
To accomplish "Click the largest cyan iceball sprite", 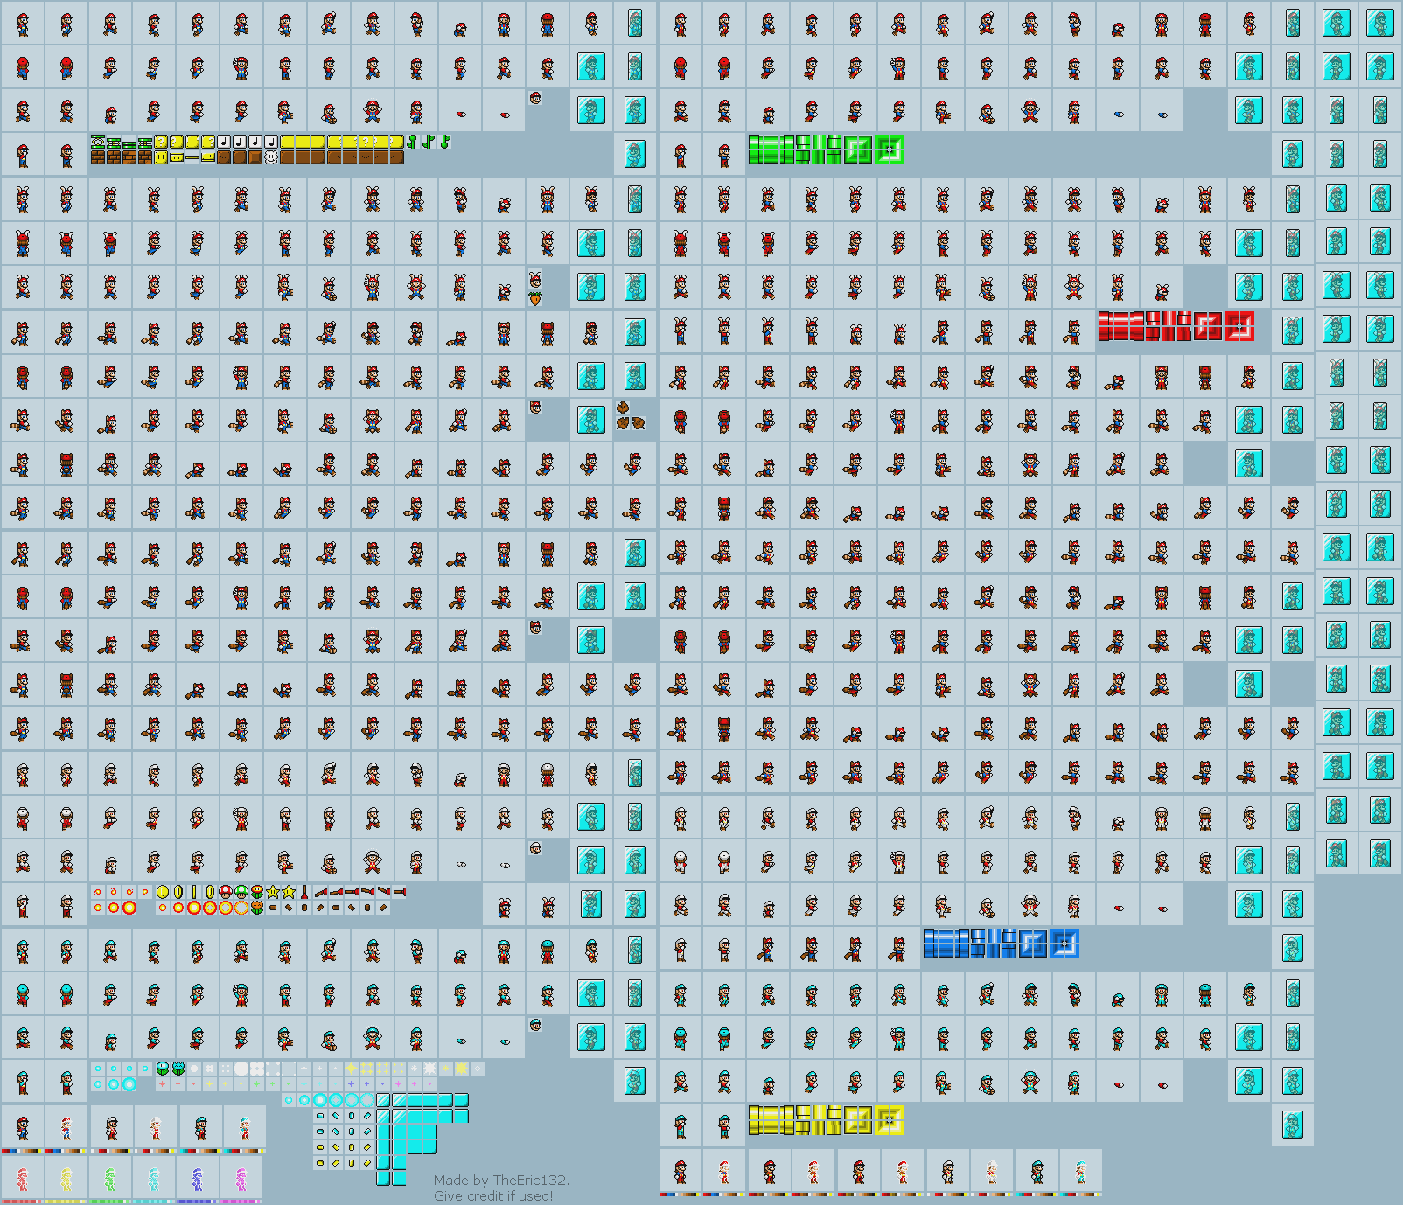I will click(x=129, y=1084).
